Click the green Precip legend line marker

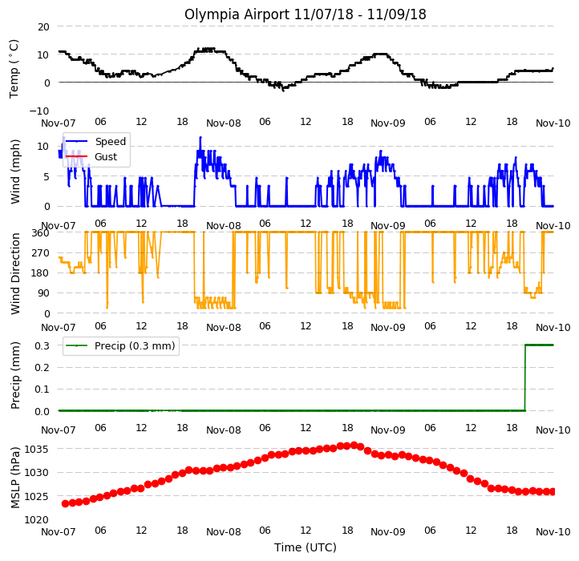pos(76,346)
